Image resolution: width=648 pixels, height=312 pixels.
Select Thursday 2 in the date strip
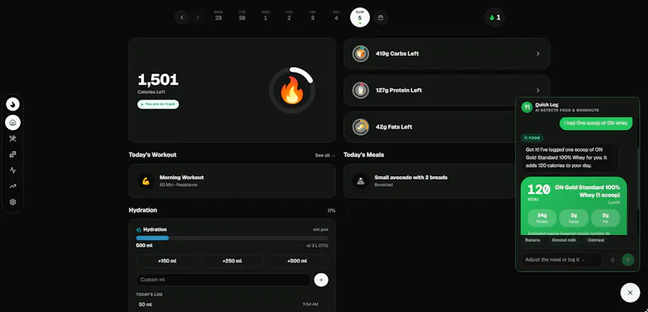pos(289,15)
